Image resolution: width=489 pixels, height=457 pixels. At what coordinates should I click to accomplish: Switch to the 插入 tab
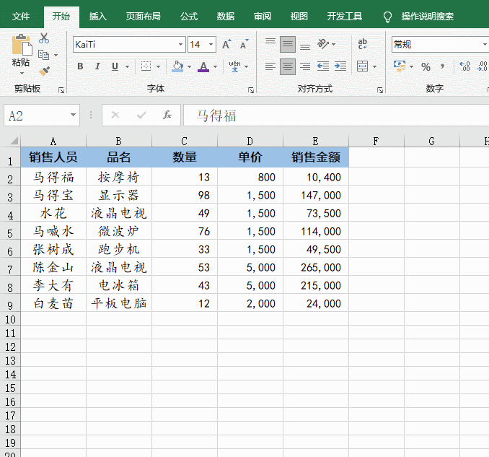[x=97, y=16]
